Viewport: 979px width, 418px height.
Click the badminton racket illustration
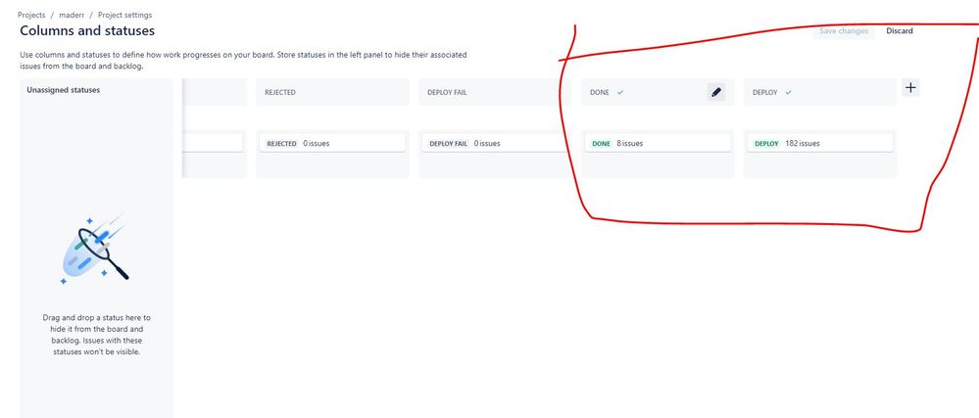tap(95, 251)
